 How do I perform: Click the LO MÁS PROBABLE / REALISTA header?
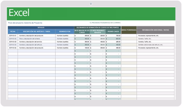97,31
